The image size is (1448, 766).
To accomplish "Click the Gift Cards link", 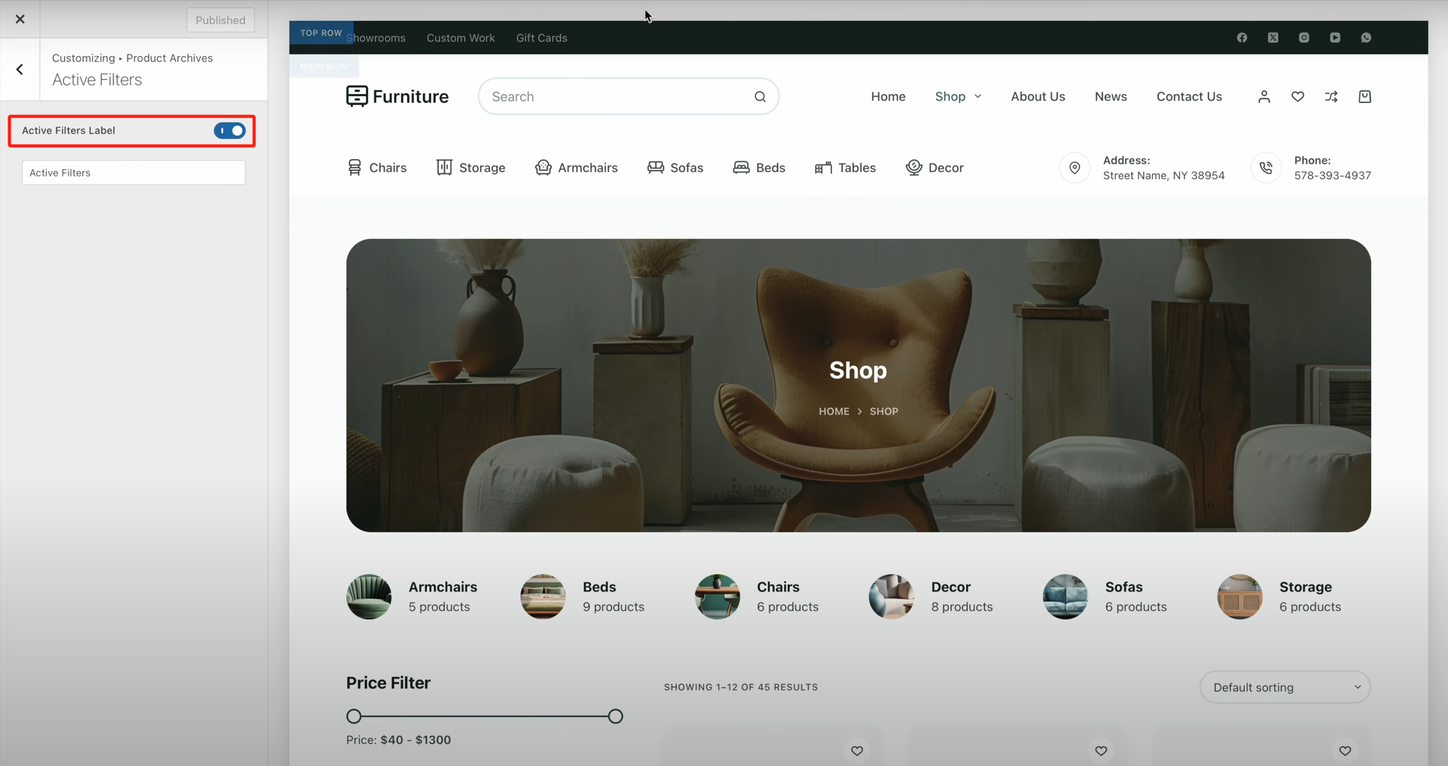I will coord(542,38).
